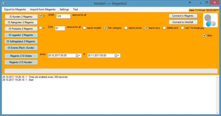Click Magento 2 IS Kunden button
221x116 pixels.
click(x=21, y=62)
